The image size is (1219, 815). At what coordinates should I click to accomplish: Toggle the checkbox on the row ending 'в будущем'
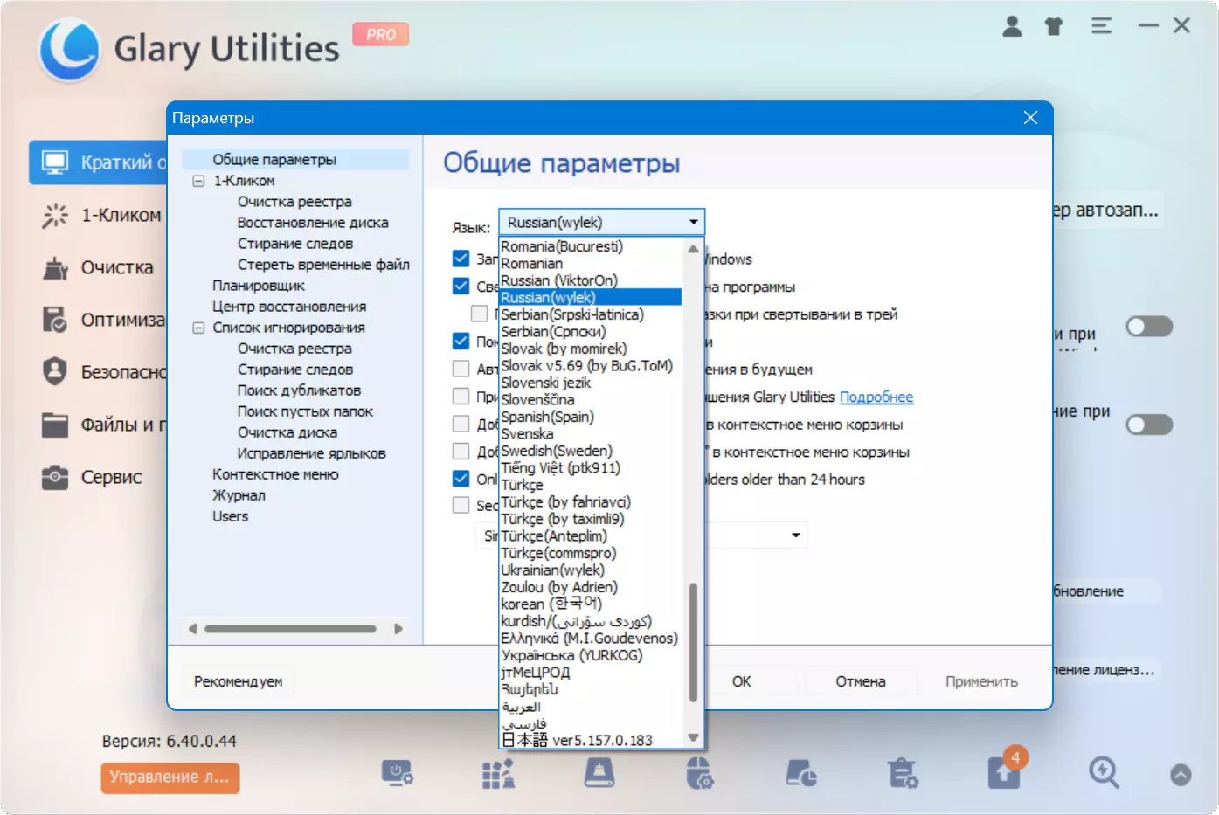click(461, 369)
